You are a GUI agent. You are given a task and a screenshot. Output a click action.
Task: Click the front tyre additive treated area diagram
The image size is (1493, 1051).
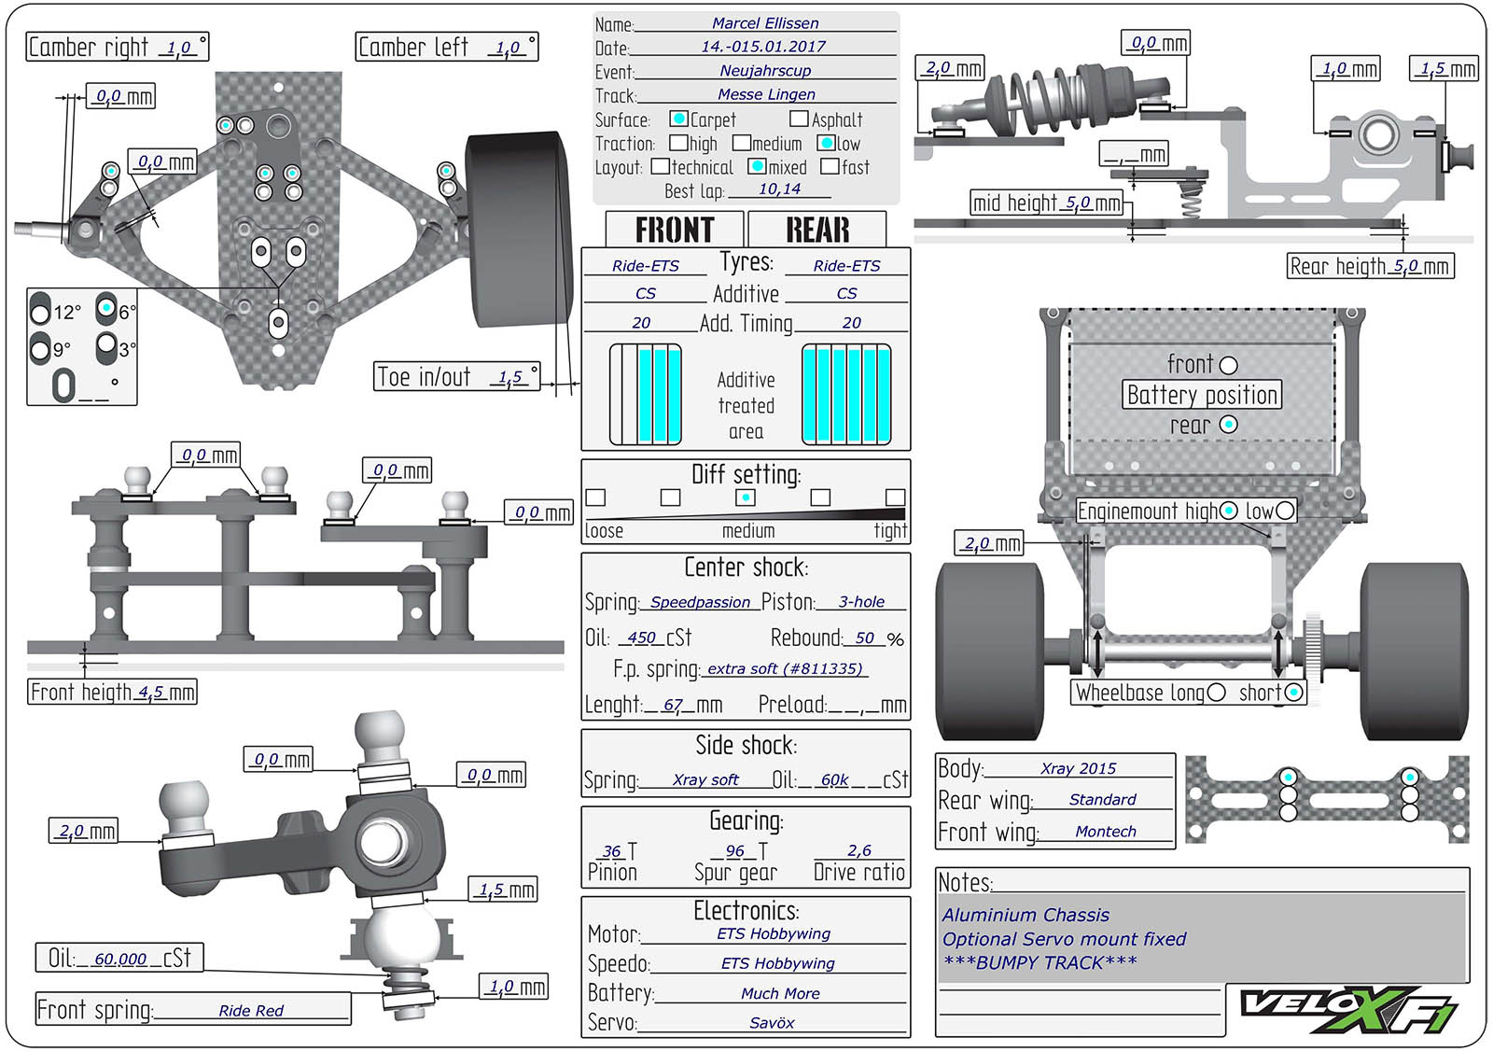pyautogui.click(x=646, y=394)
